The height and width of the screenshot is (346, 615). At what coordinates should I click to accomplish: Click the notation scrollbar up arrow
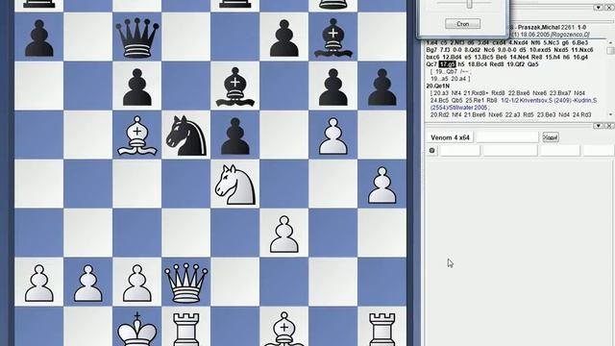point(611,42)
